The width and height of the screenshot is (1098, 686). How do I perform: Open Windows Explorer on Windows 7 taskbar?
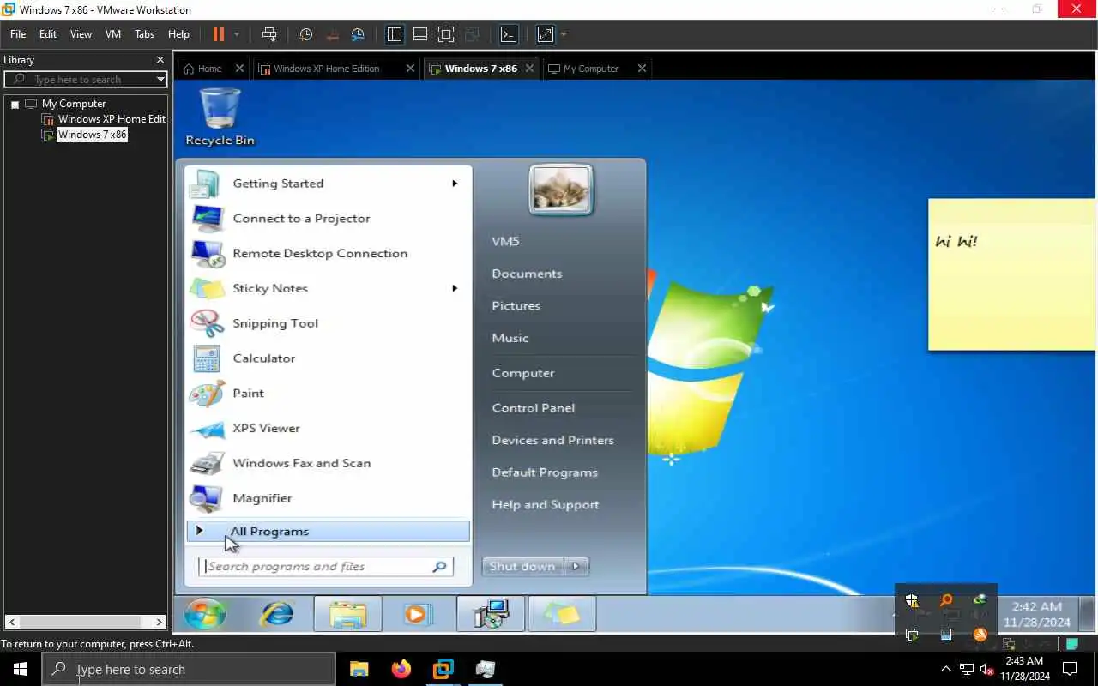click(x=347, y=614)
